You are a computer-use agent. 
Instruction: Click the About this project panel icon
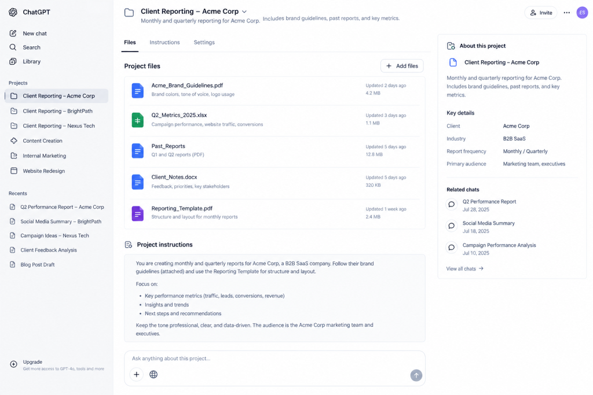tap(451, 46)
